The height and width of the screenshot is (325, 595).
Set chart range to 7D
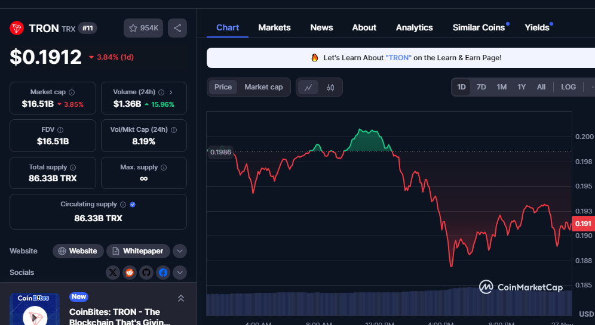click(x=481, y=87)
